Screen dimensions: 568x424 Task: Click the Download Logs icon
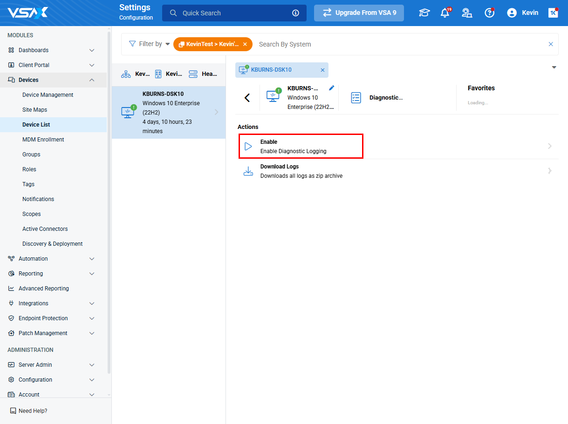pyautogui.click(x=248, y=171)
